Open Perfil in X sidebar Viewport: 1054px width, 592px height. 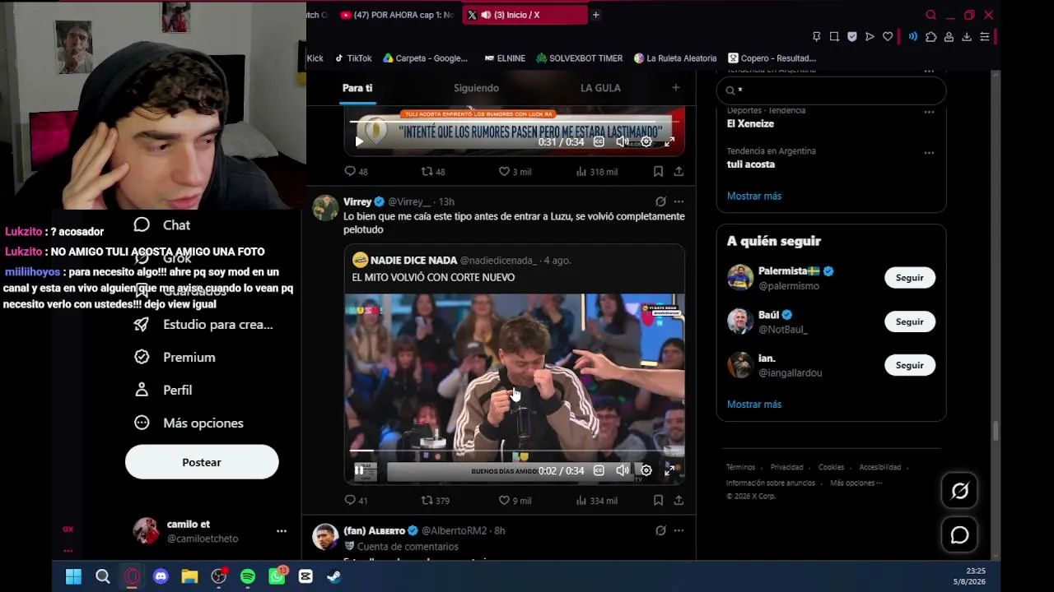pos(163,390)
